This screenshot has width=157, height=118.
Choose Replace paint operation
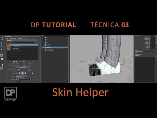[x=16, y=69]
